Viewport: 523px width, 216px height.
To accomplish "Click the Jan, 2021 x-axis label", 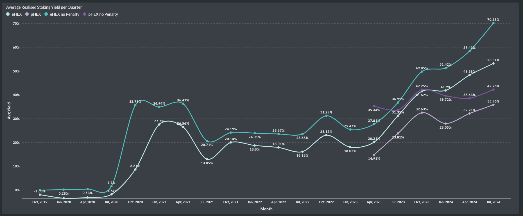I will click(159, 202).
